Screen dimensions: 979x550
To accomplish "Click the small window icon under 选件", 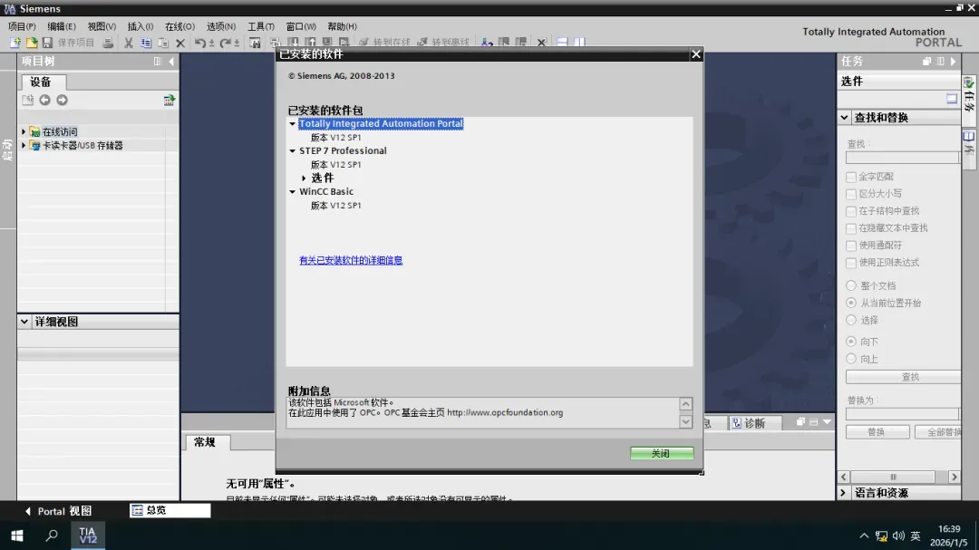I will (x=952, y=99).
